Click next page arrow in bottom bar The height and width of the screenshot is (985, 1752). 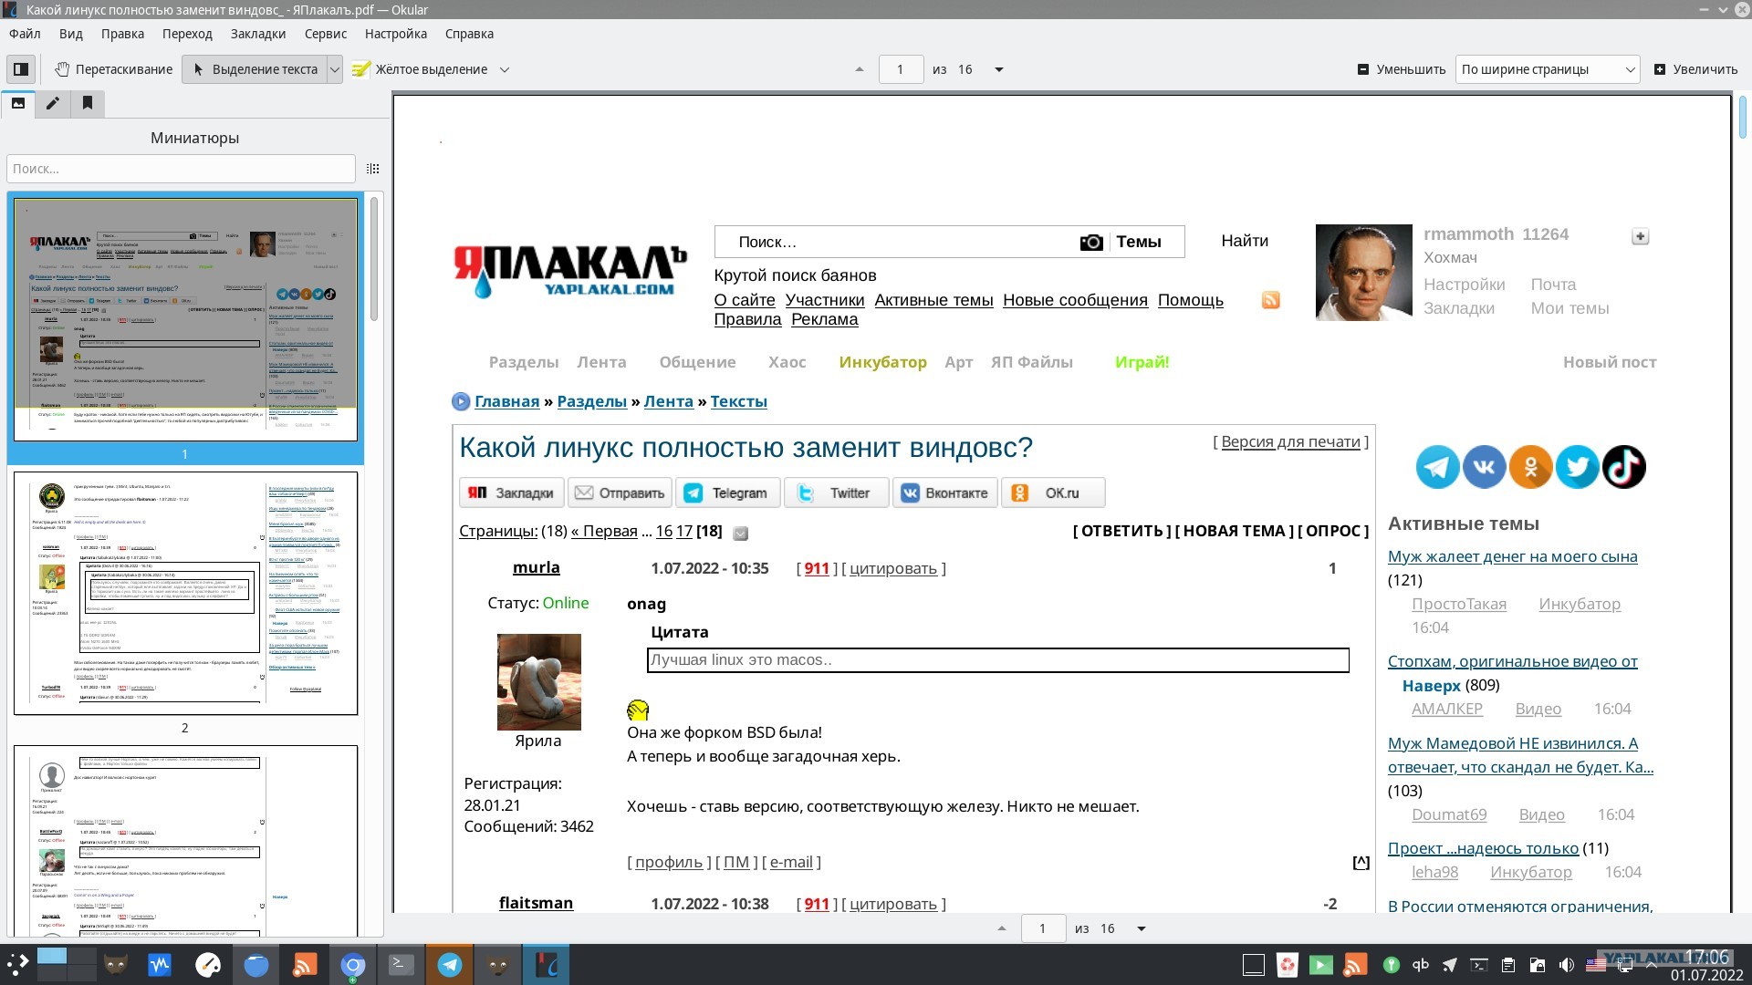pos(1142,928)
